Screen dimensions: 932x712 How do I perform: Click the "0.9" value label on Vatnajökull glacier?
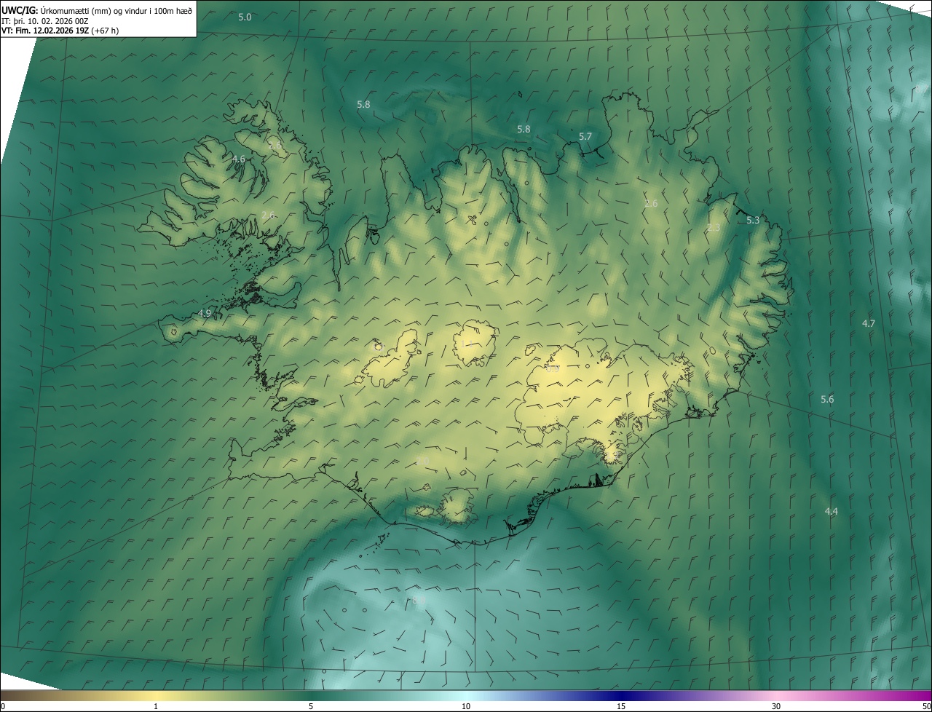point(553,368)
